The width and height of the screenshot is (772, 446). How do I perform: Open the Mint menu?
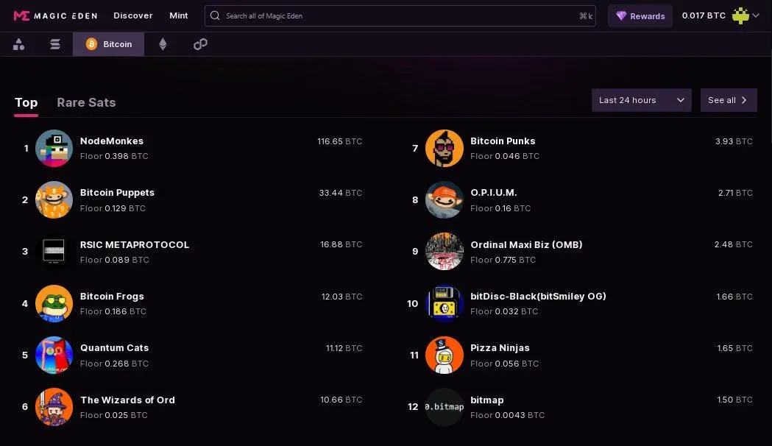coord(178,15)
